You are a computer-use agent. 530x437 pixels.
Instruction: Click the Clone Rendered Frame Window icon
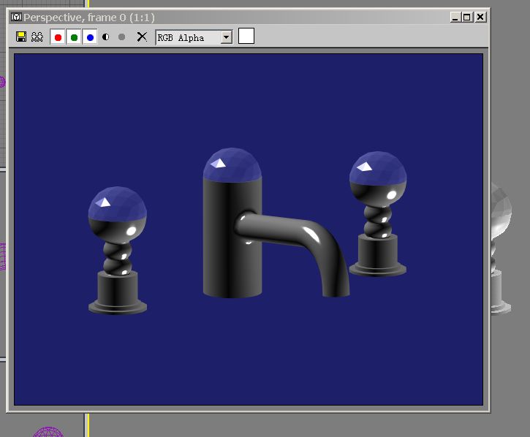click(x=37, y=37)
